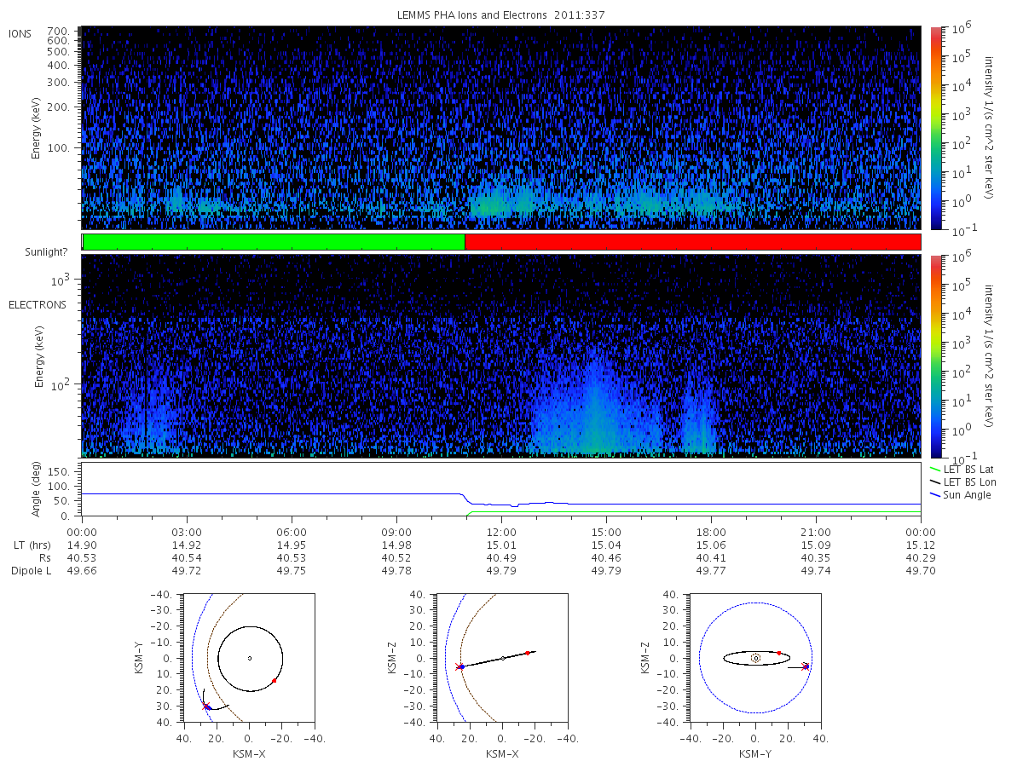Click the red marker in KSM-X KSM-Y plot
The height and width of the screenshot is (767, 1023).
click(x=274, y=680)
